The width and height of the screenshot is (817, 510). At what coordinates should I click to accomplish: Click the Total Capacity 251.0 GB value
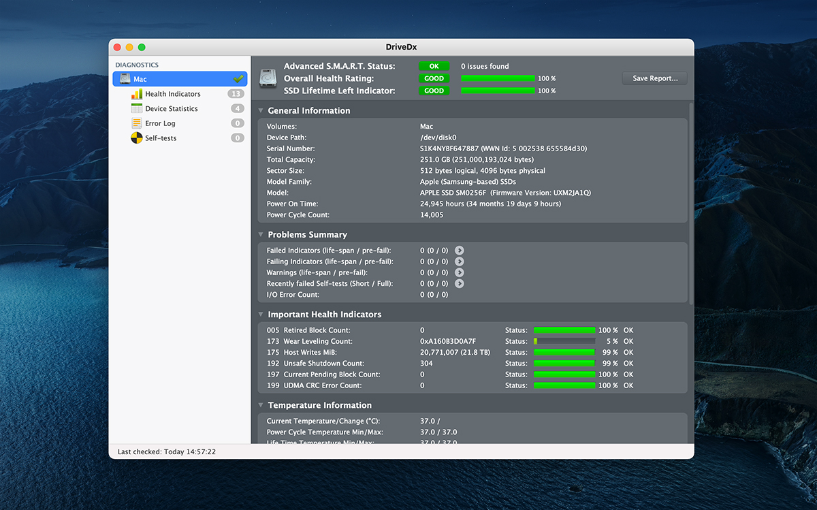tap(477, 159)
